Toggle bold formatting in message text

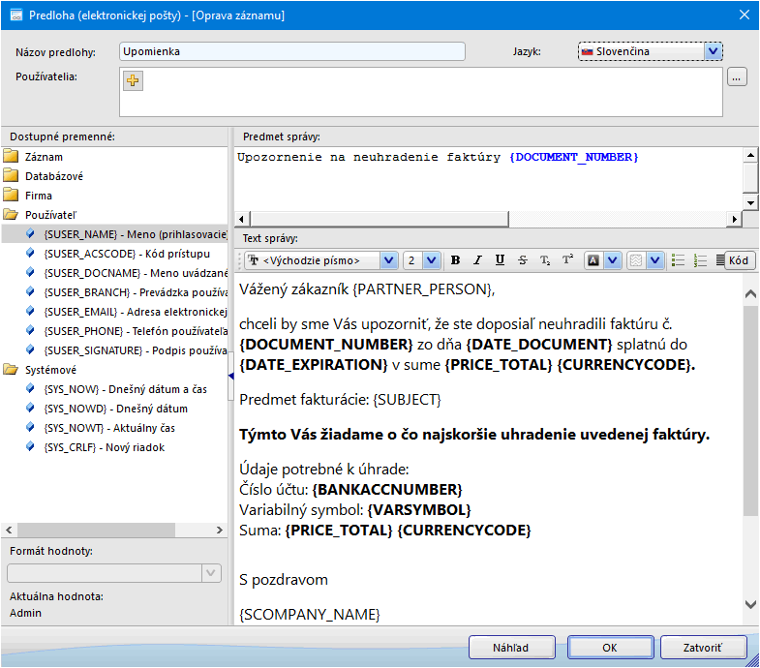(454, 260)
